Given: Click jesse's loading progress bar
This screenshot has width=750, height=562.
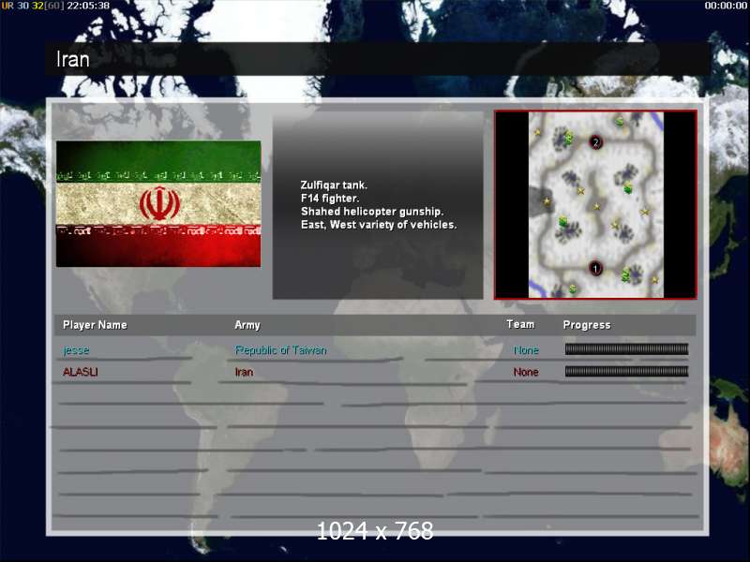Looking at the screenshot, I should [x=626, y=349].
